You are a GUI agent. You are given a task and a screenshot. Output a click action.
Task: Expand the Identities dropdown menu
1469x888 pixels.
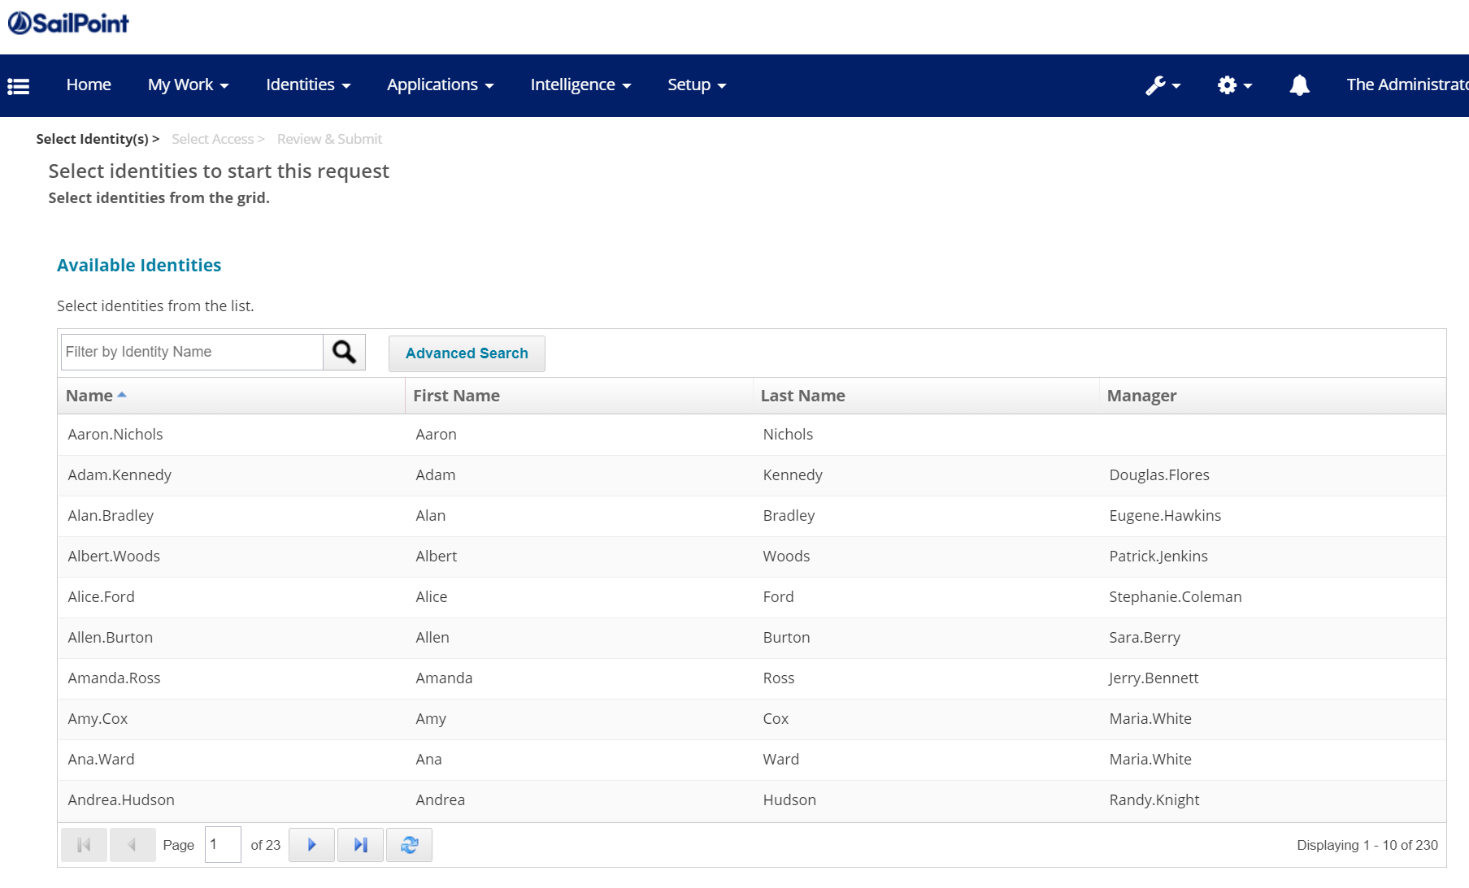tap(308, 84)
